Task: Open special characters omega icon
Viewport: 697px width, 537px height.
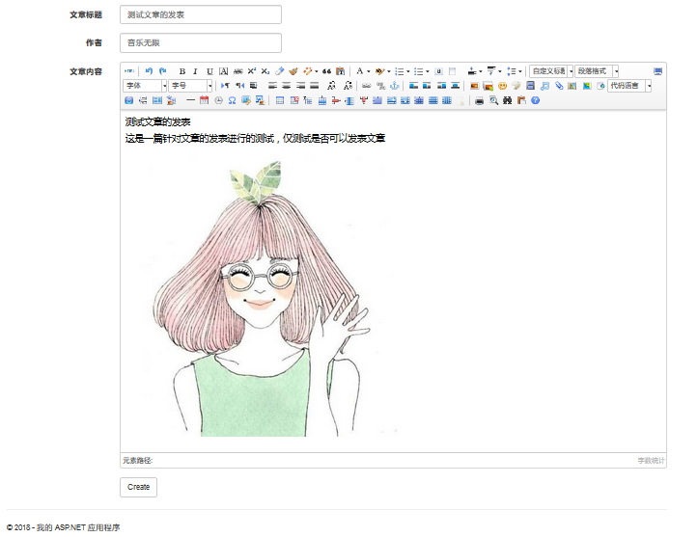Action: tap(232, 100)
